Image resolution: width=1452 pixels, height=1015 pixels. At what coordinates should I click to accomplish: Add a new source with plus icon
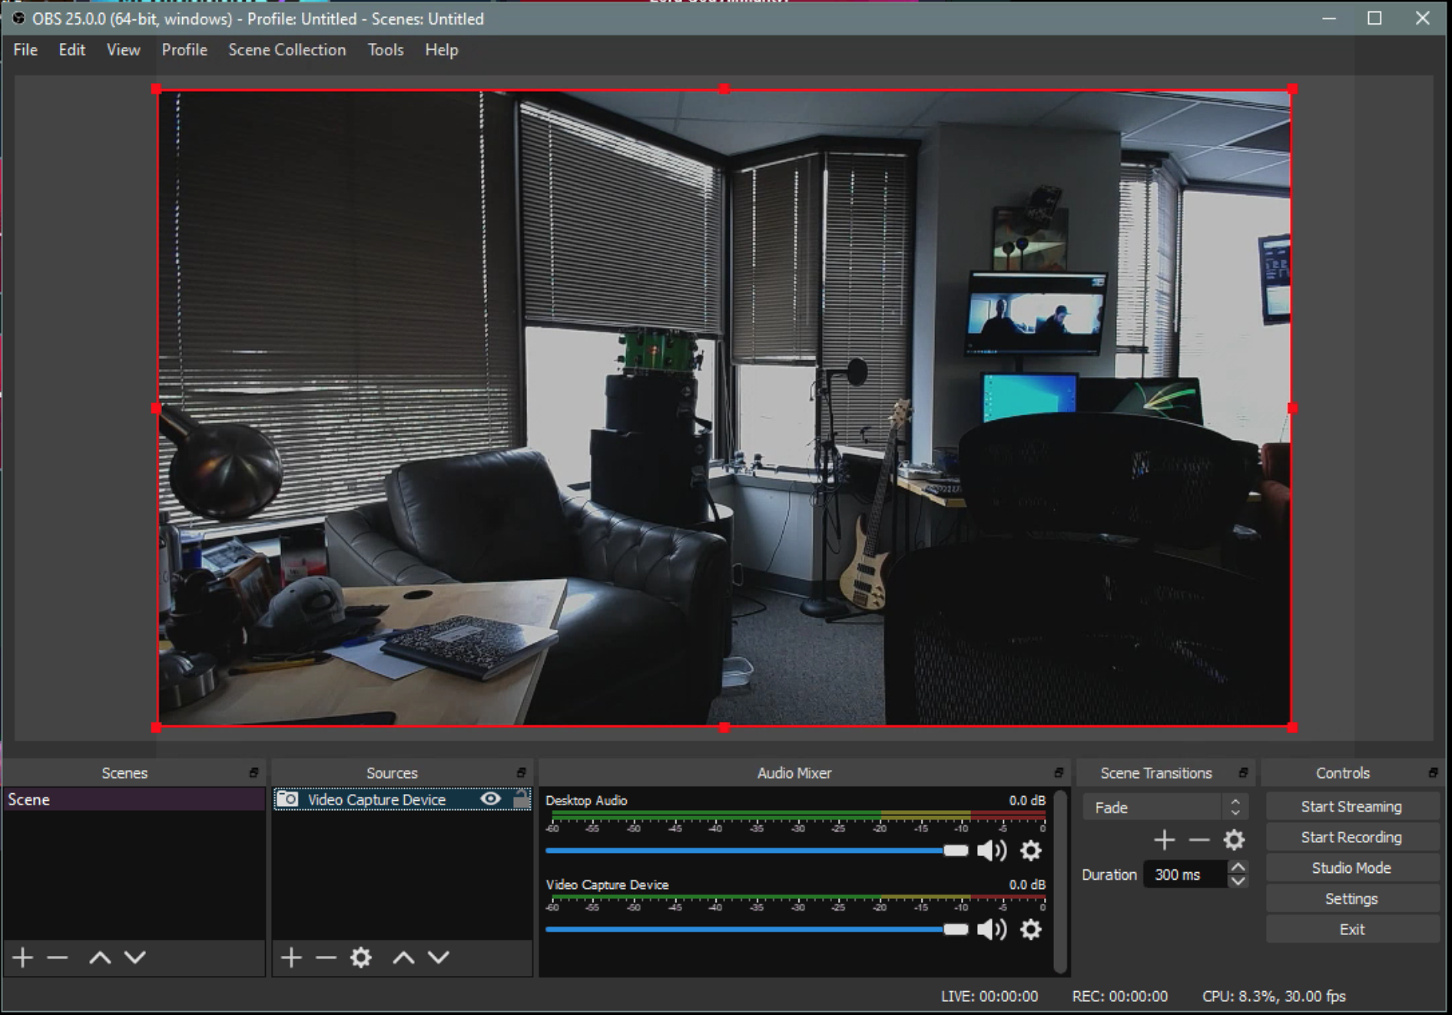[291, 957]
